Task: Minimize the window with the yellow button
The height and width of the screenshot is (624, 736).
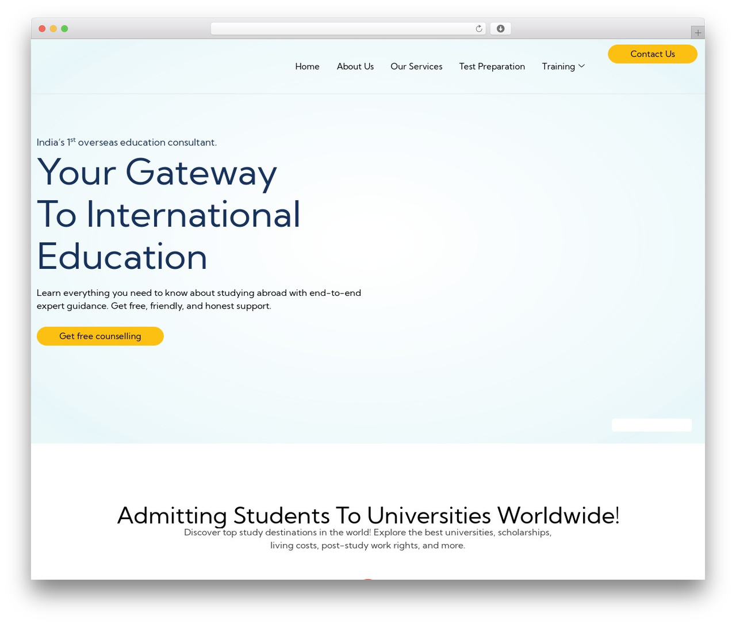Action: [53, 29]
